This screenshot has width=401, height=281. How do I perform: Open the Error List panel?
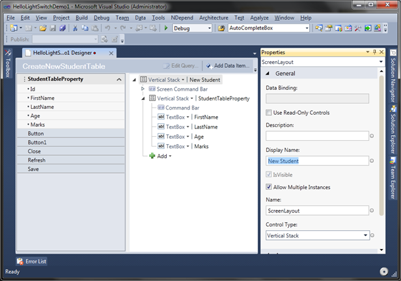coord(31,261)
